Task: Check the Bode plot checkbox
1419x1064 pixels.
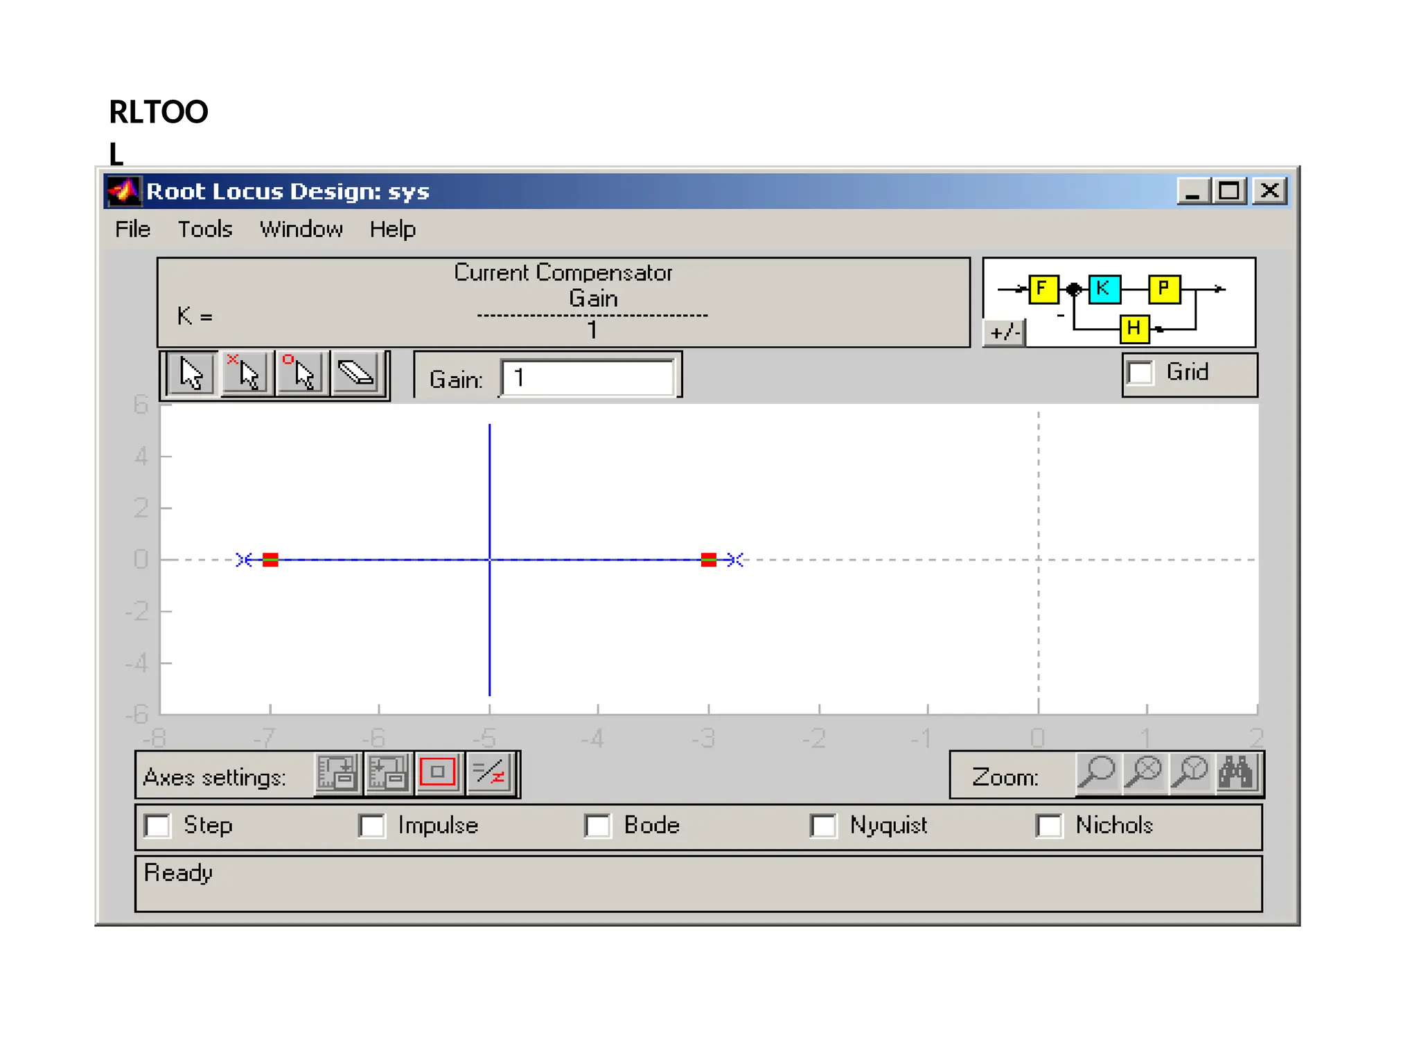Action: pyautogui.click(x=598, y=826)
